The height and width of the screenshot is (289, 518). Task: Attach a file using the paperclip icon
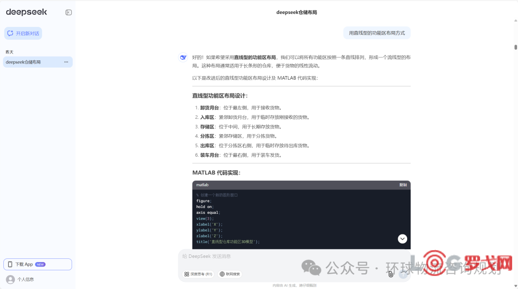390,274
